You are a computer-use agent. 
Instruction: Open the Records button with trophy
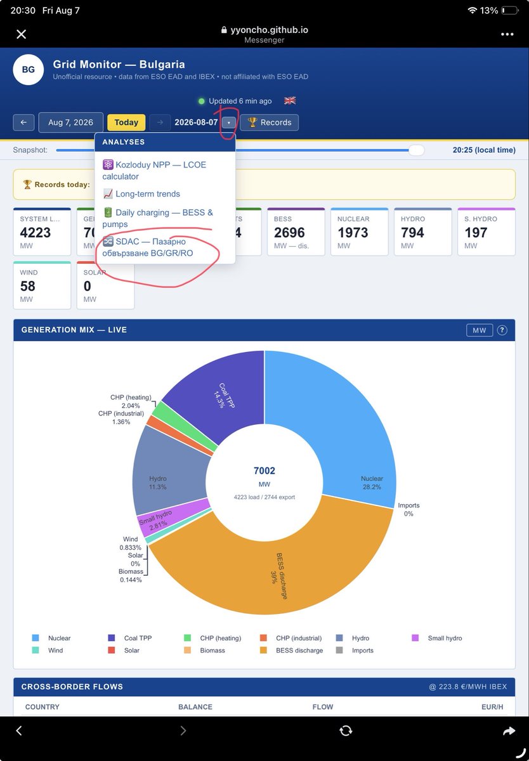269,122
